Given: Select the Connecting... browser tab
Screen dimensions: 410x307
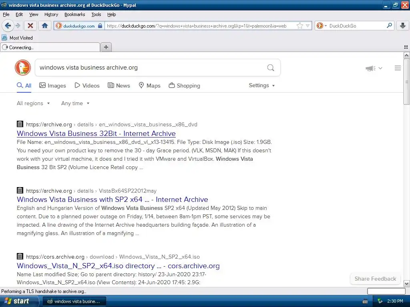Looking at the screenshot, I should (x=50, y=47).
